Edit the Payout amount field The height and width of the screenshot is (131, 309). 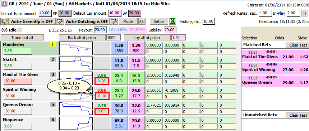point(100,30)
